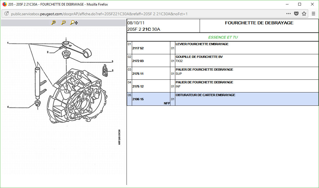The image size is (319, 188).
Task: Click item index 03 in third row
Action: coord(129,69)
